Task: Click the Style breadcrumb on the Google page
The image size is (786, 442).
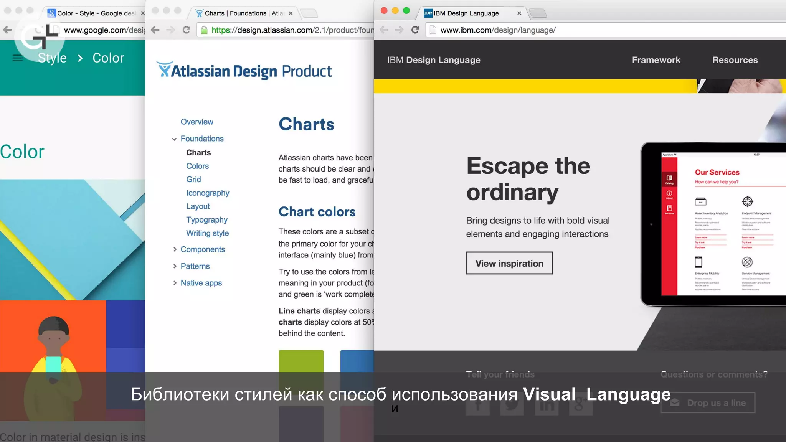Action: pyautogui.click(x=52, y=58)
